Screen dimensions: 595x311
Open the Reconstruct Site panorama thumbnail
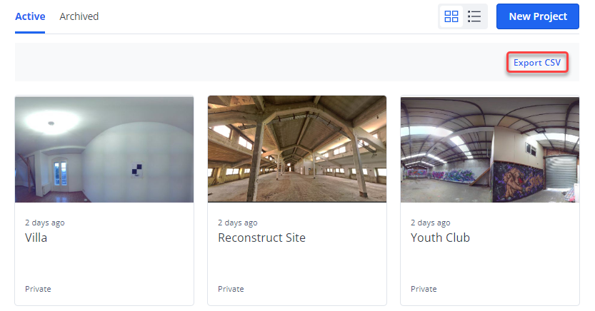pos(297,148)
